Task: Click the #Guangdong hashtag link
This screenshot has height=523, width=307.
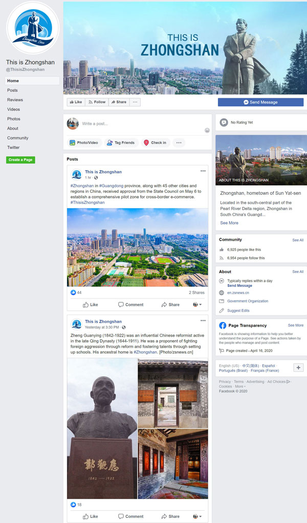Action: 111,186
